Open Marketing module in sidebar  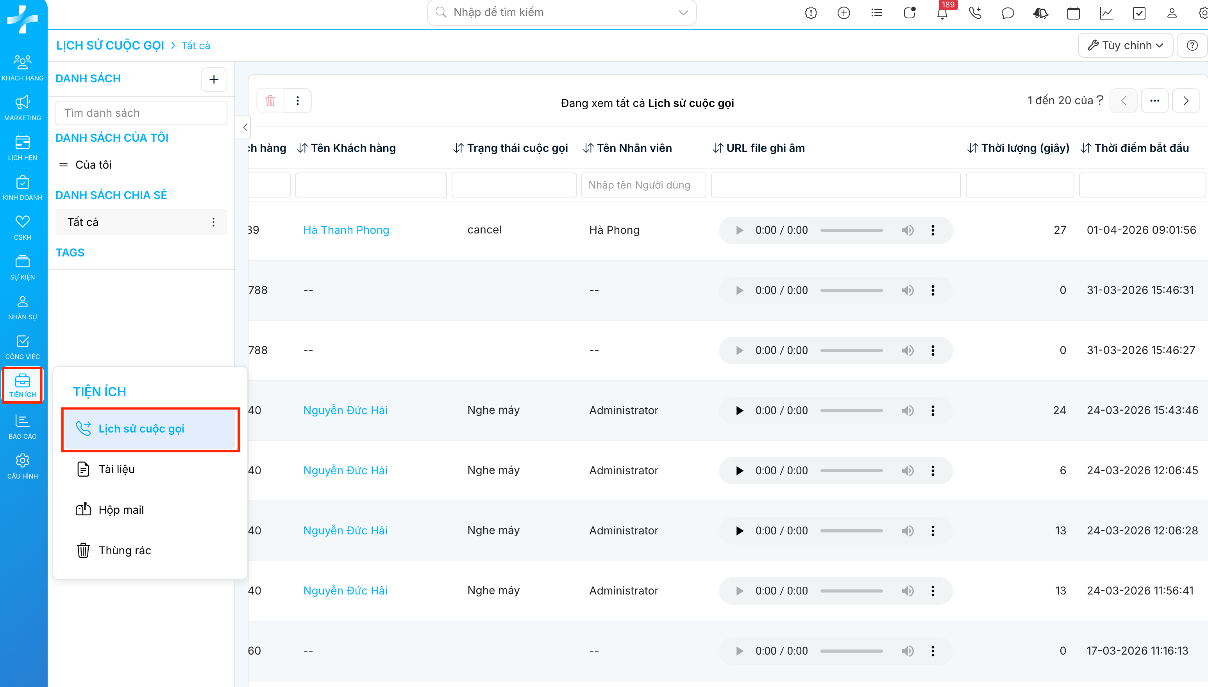[x=23, y=108]
